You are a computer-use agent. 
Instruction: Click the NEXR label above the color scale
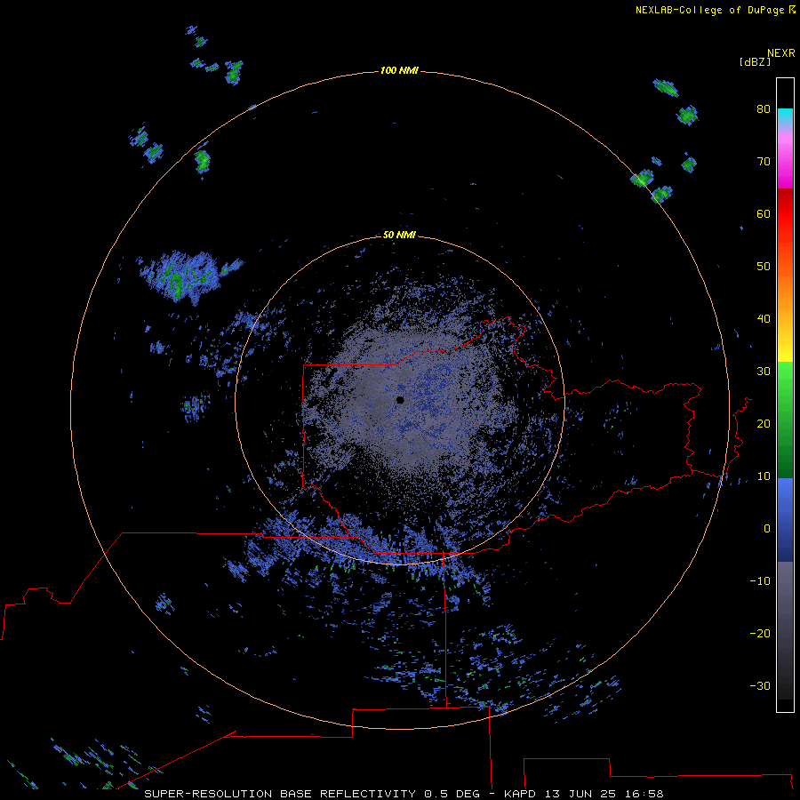pyautogui.click(x=781, y=53)
